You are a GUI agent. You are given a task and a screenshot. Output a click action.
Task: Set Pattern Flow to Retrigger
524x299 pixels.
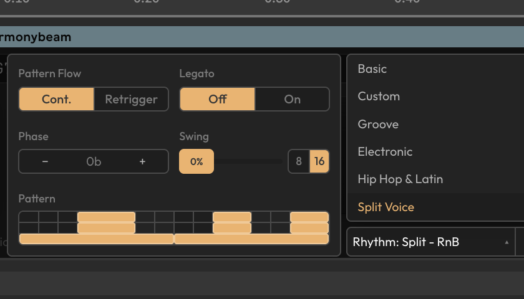132,99
